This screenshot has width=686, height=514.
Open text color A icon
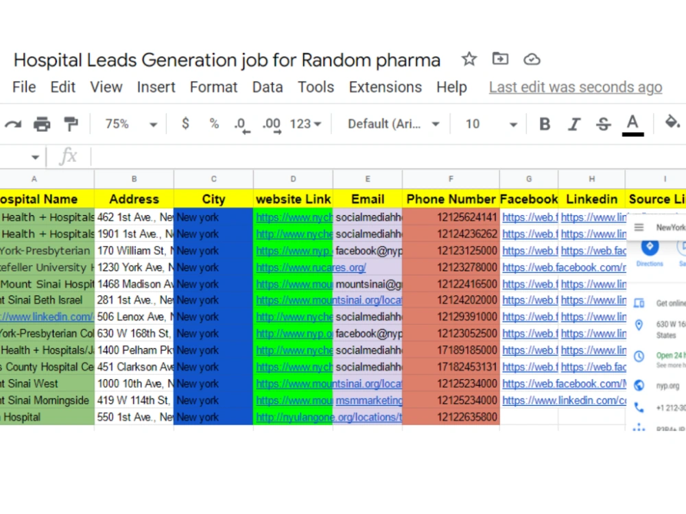632,125
